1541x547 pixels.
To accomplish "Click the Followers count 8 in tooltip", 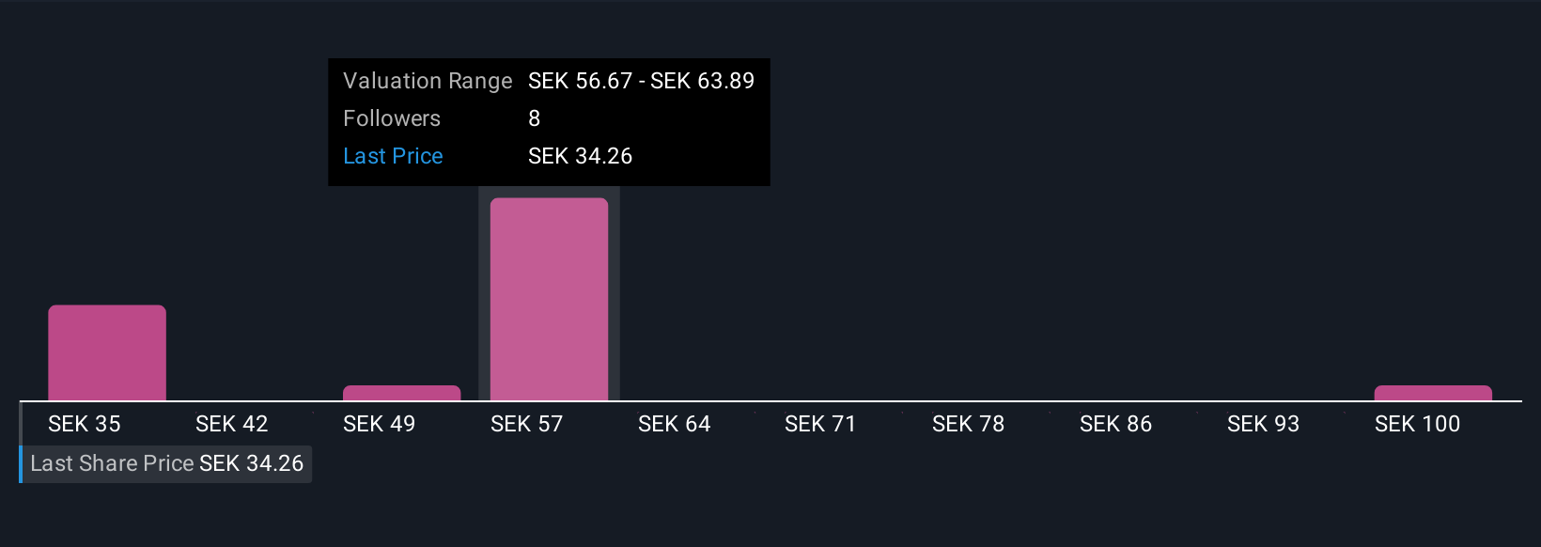I will [534, 118].
